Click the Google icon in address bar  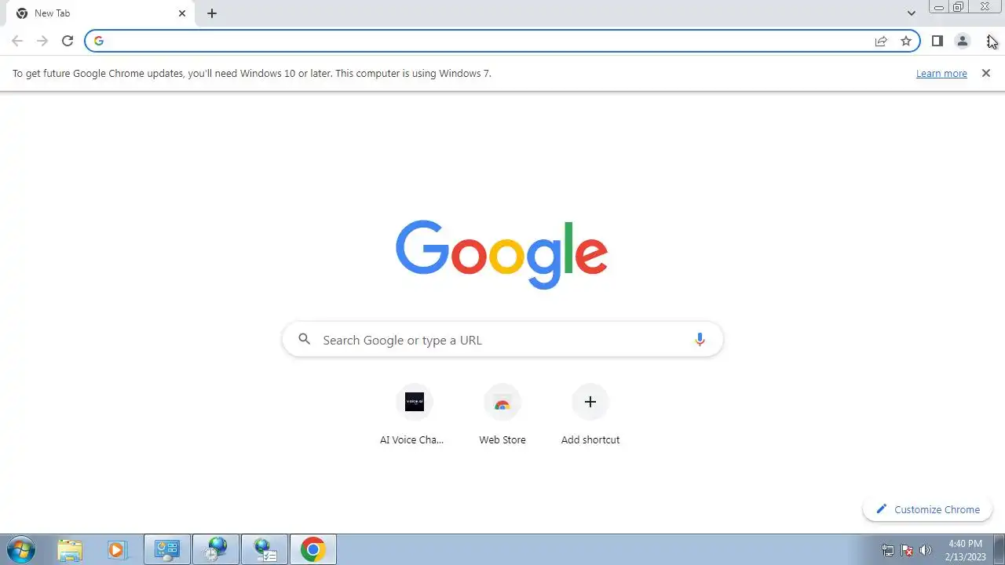[99, 41]
